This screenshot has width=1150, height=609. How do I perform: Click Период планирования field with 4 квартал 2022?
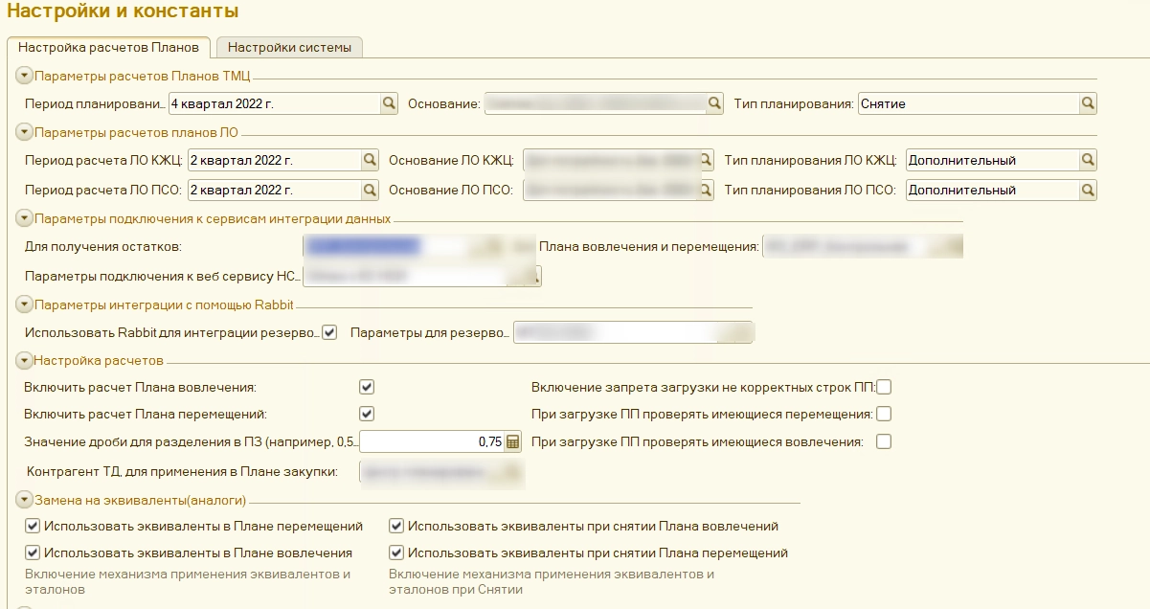[273, 103]
